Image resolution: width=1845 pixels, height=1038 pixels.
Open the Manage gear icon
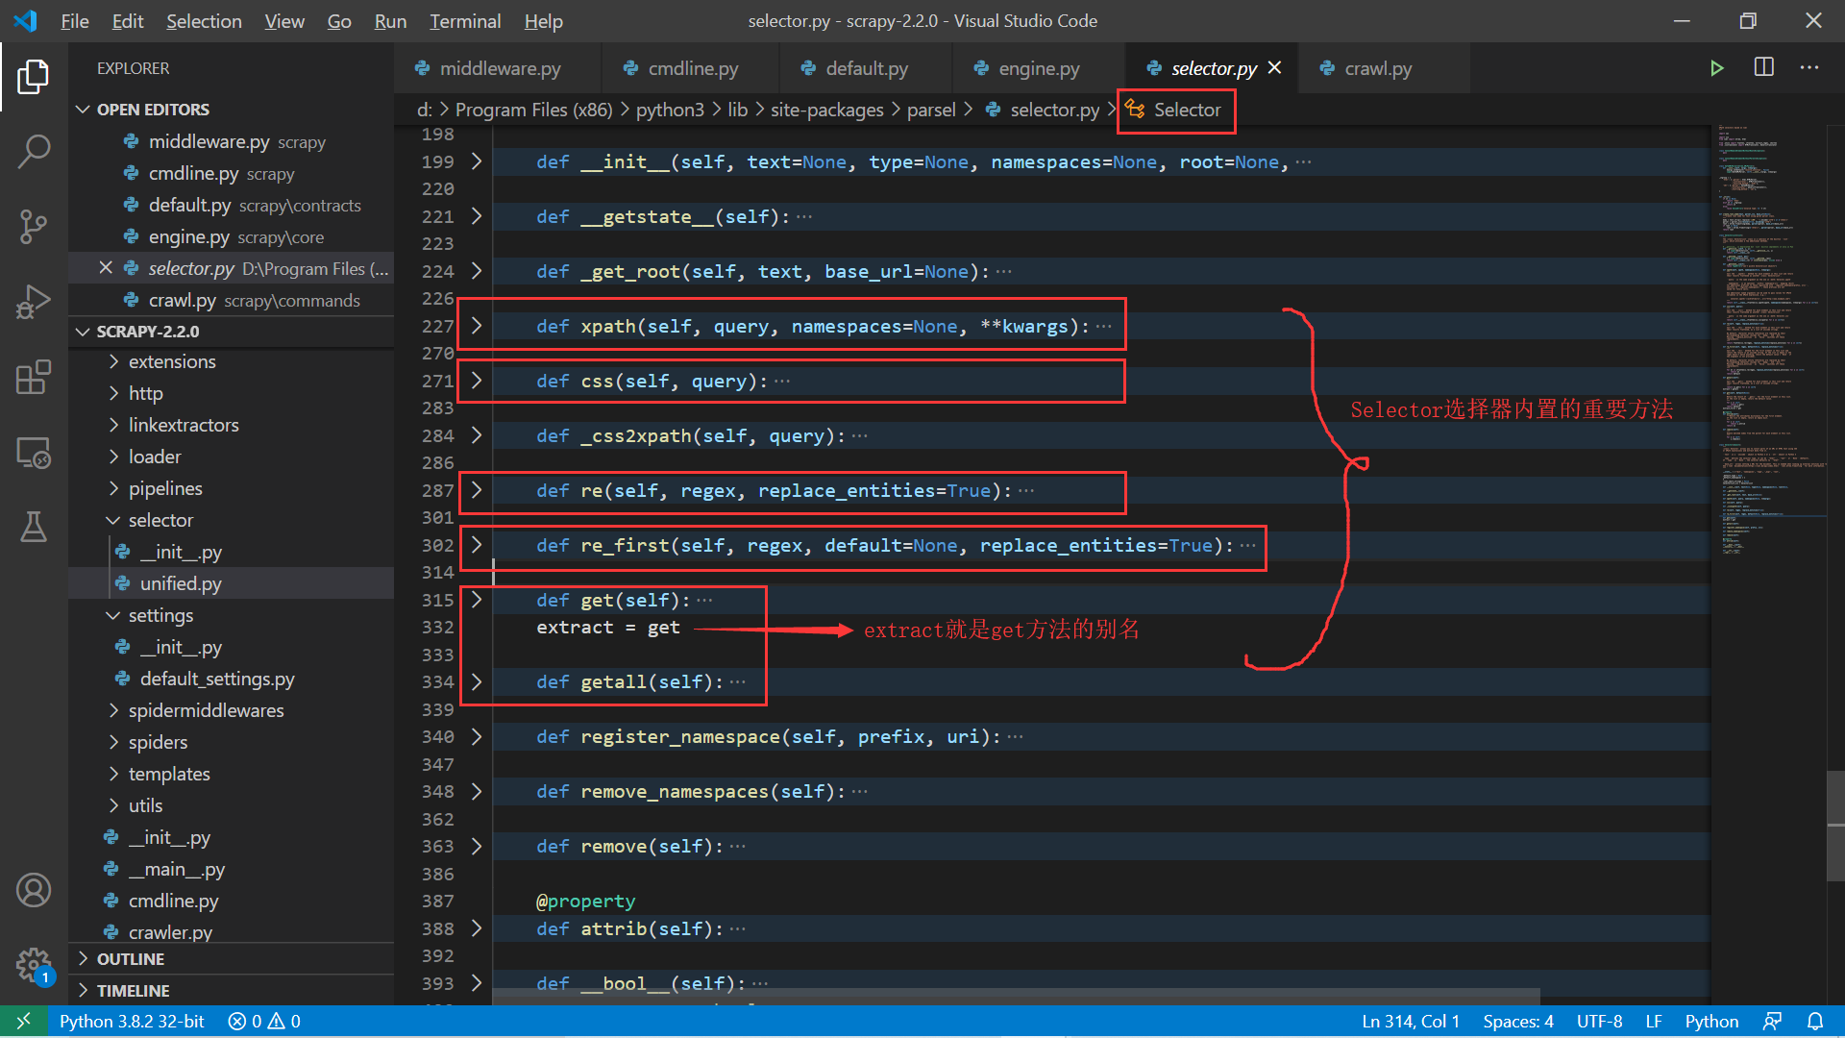34,965
